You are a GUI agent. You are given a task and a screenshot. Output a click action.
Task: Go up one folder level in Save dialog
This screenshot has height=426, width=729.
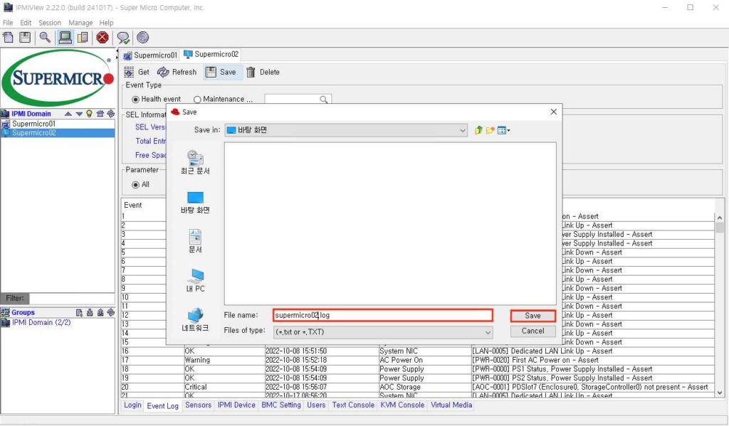(478, 131)
